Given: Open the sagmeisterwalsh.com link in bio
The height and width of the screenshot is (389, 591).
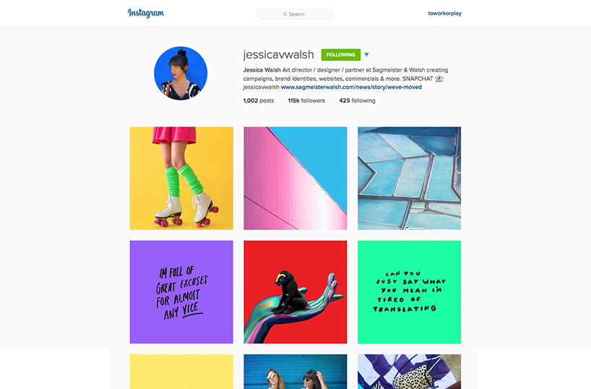Looking at the screenshot, I should pos(351,87).
